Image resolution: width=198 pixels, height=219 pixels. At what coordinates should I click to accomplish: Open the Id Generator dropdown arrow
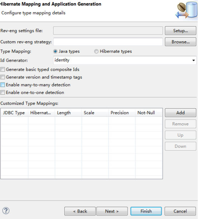[193, 60]
